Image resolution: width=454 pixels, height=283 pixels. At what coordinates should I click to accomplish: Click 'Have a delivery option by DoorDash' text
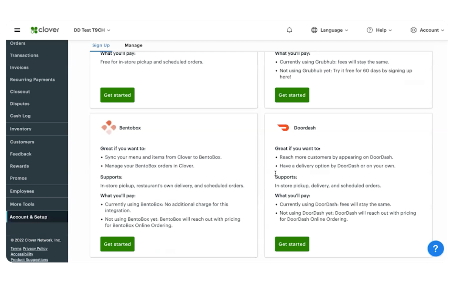(x=337, y=166)
